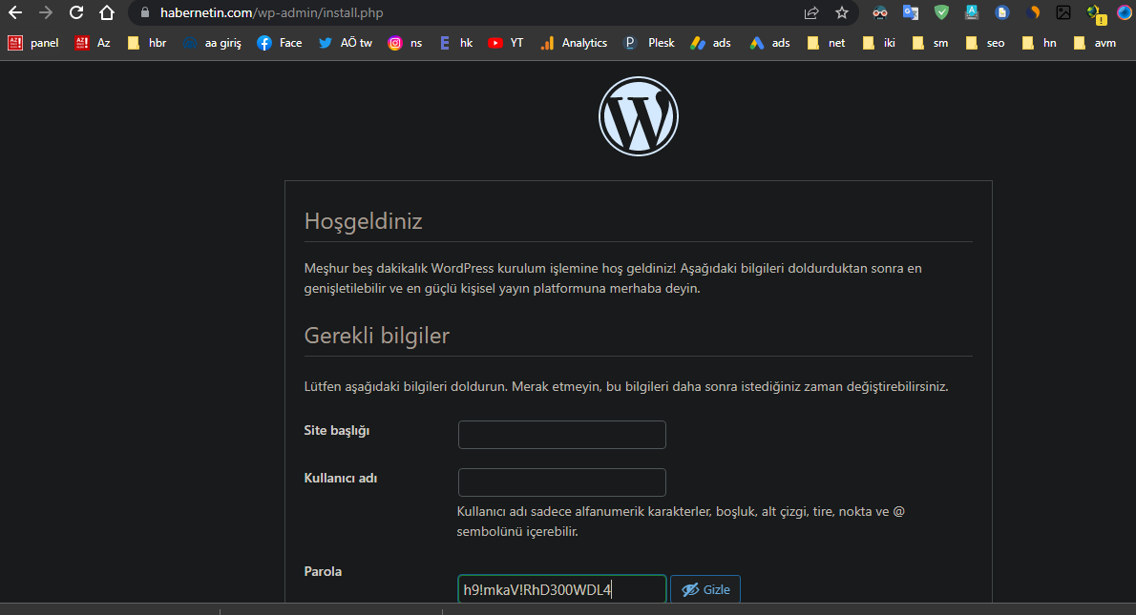Open the Instagram 'ns' bookmark
Viewport: 1136px width, 615px height.
pos(405,44)
